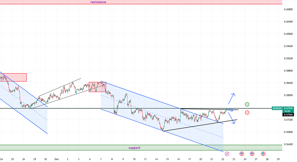Select the red circle marker
Image resolution: width=297 pixels, height=162 pixels.
point(247,113)
